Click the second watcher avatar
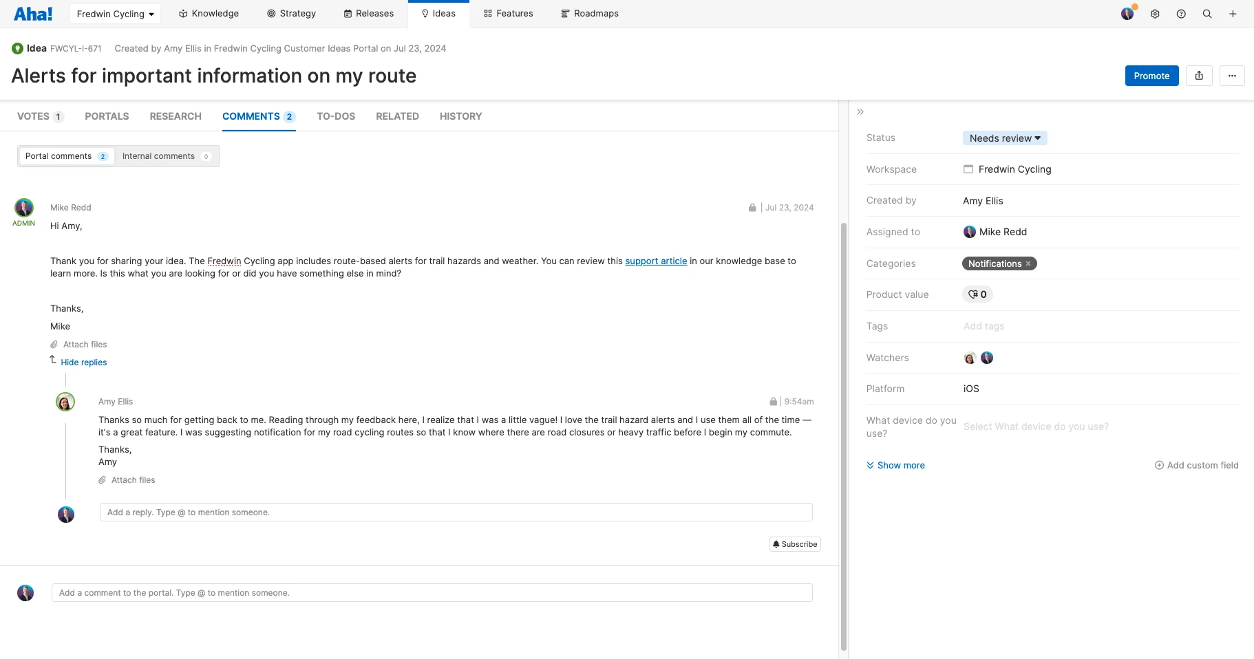This screenshot has width=1254, height=659. click(x=987, y=358)
